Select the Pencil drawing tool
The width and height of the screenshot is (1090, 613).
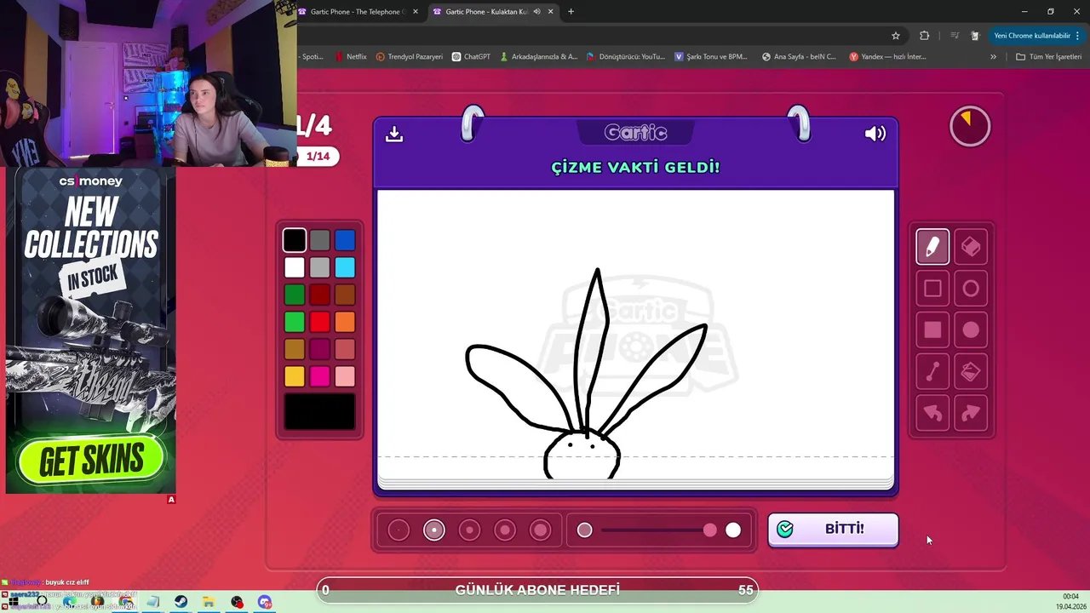click(x=932, y=247)
